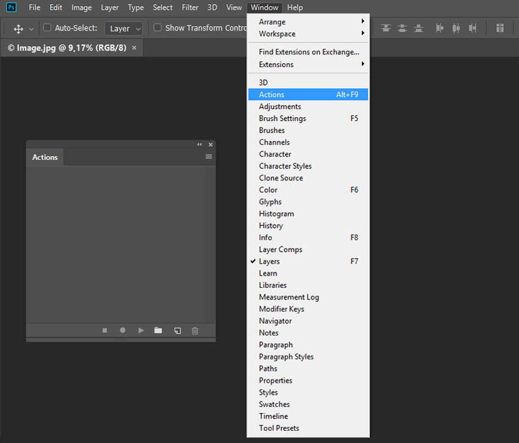The width and height of the screenshot is (519, 443).
Task: Choose Histogram in the Window menu
Action: click(308, 214)
